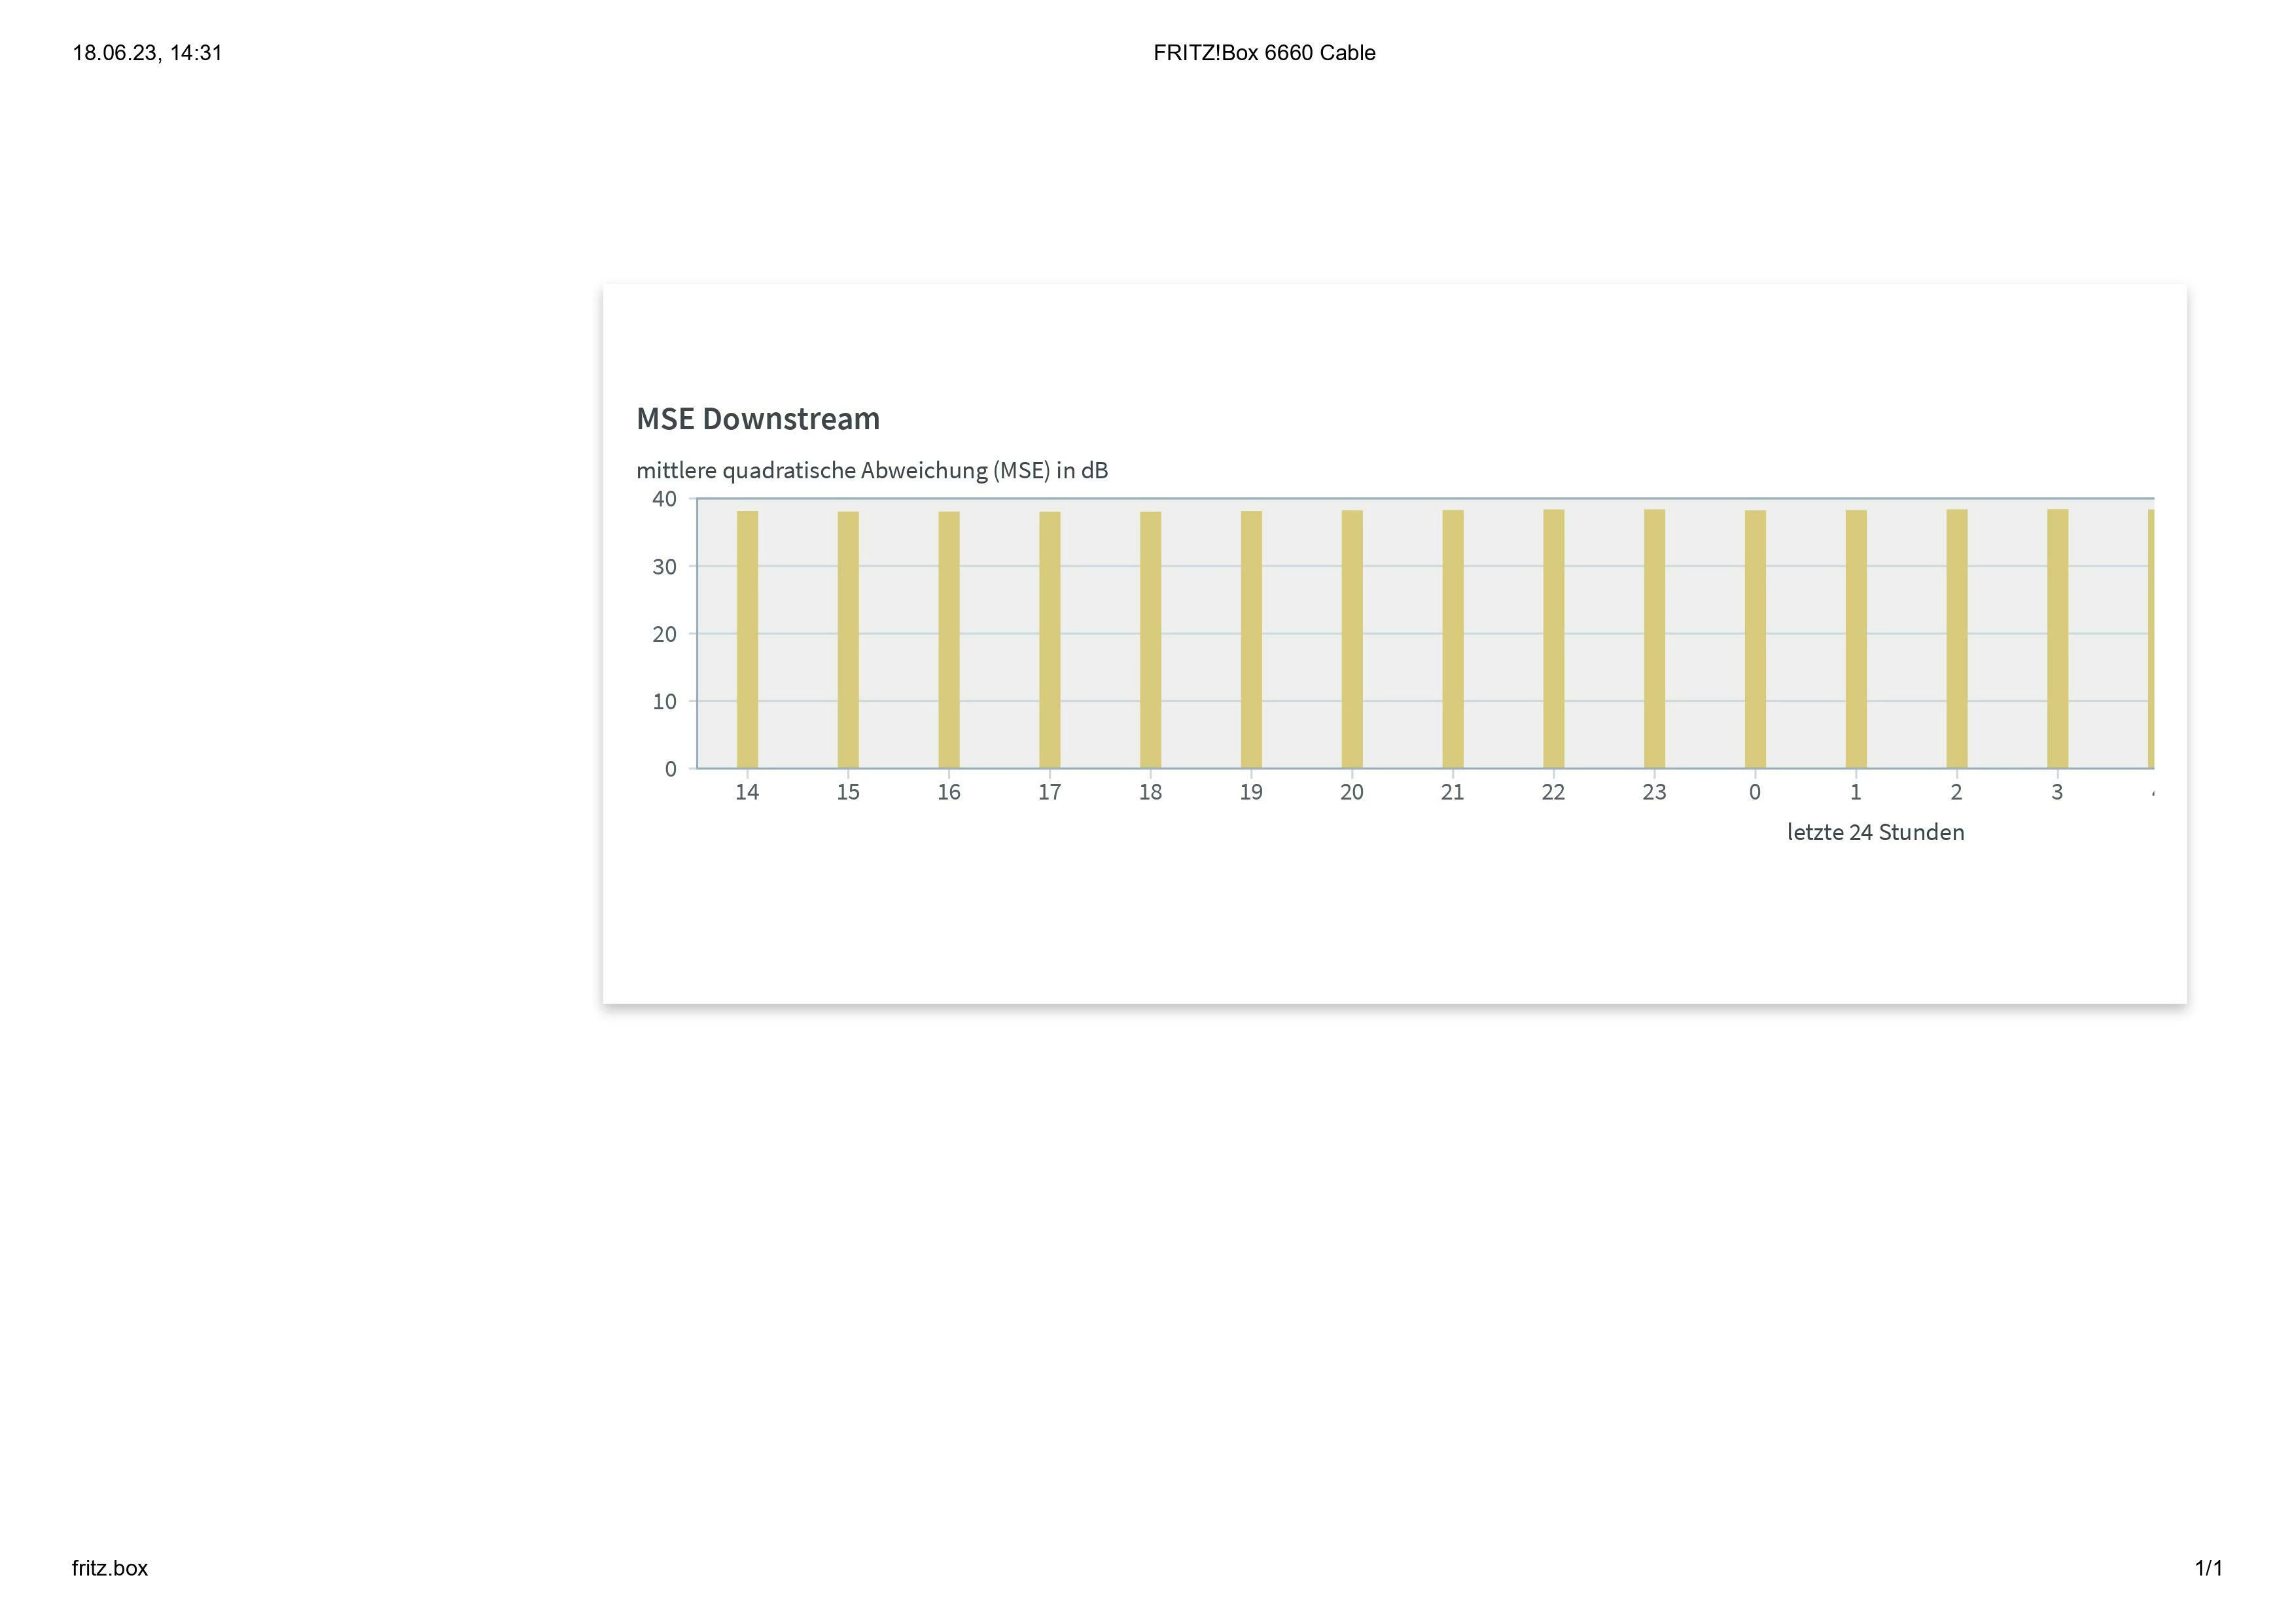This screenshot has height=1622, width=2296.
Task: Click the bar for hour 23
Action: pyautogui.click(x=1654, y=640)
